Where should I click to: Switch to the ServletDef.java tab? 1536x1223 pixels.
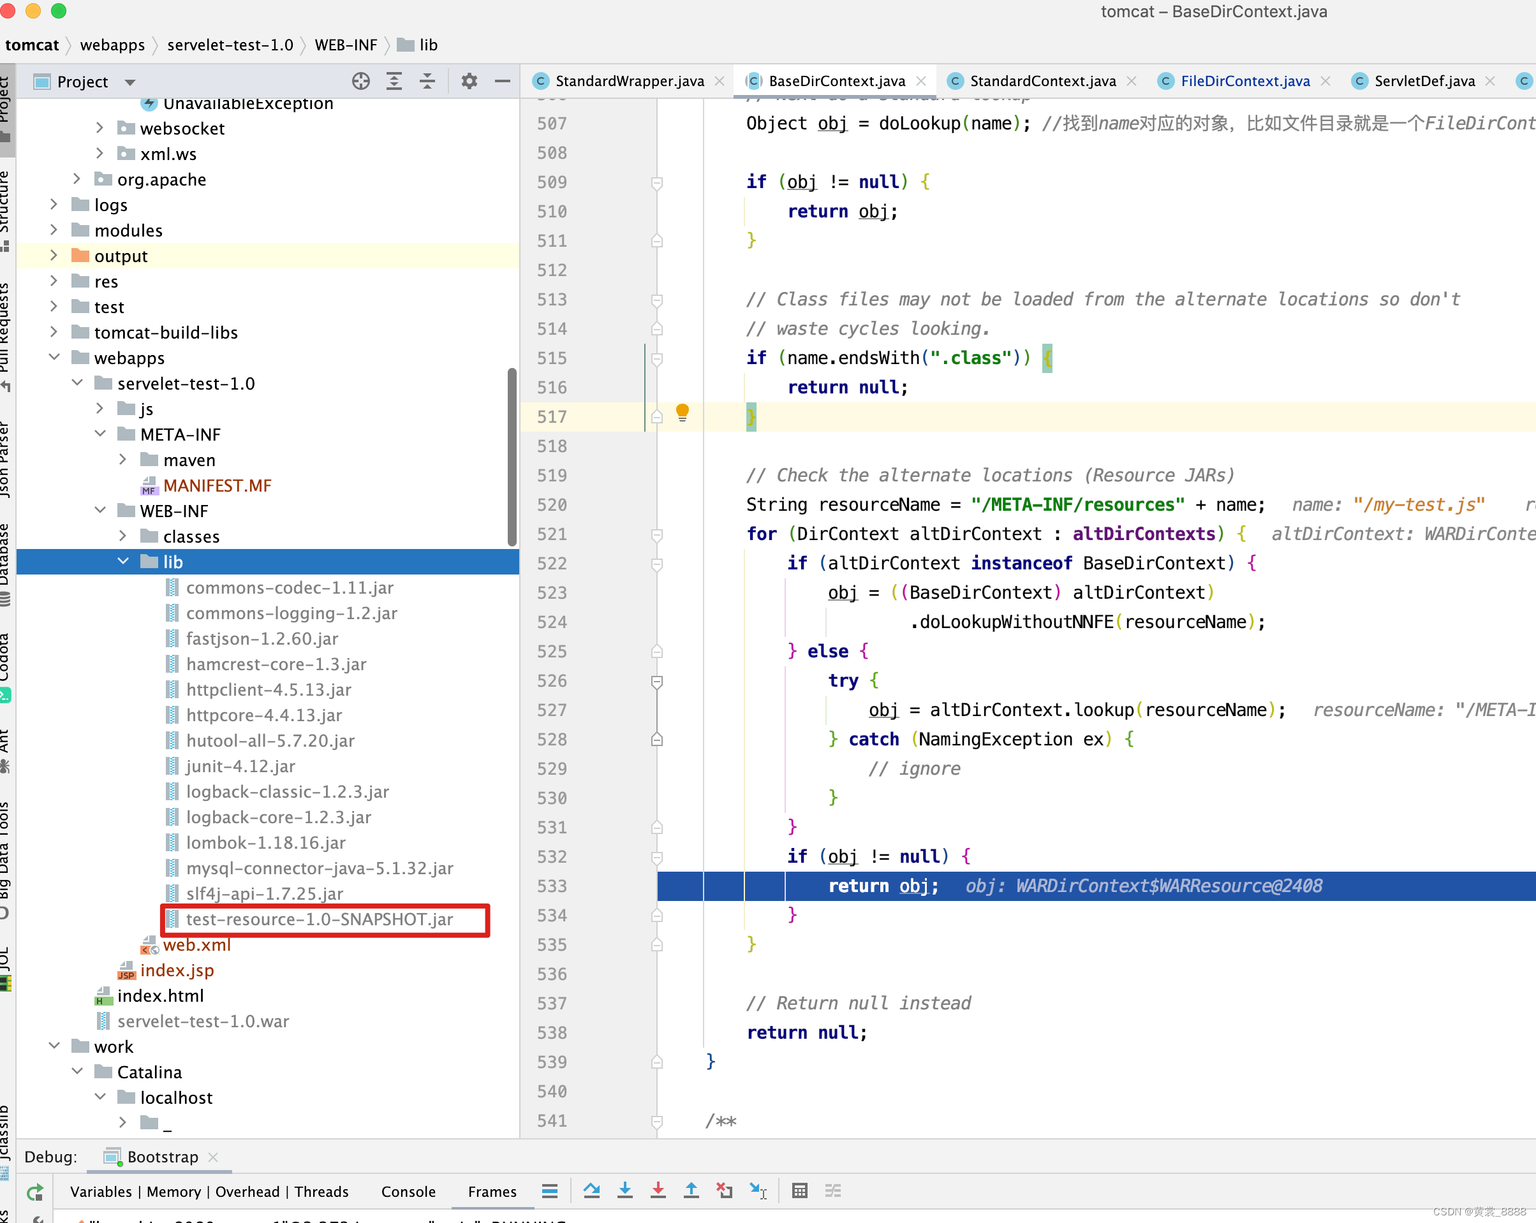click(x=1424, y=81)
